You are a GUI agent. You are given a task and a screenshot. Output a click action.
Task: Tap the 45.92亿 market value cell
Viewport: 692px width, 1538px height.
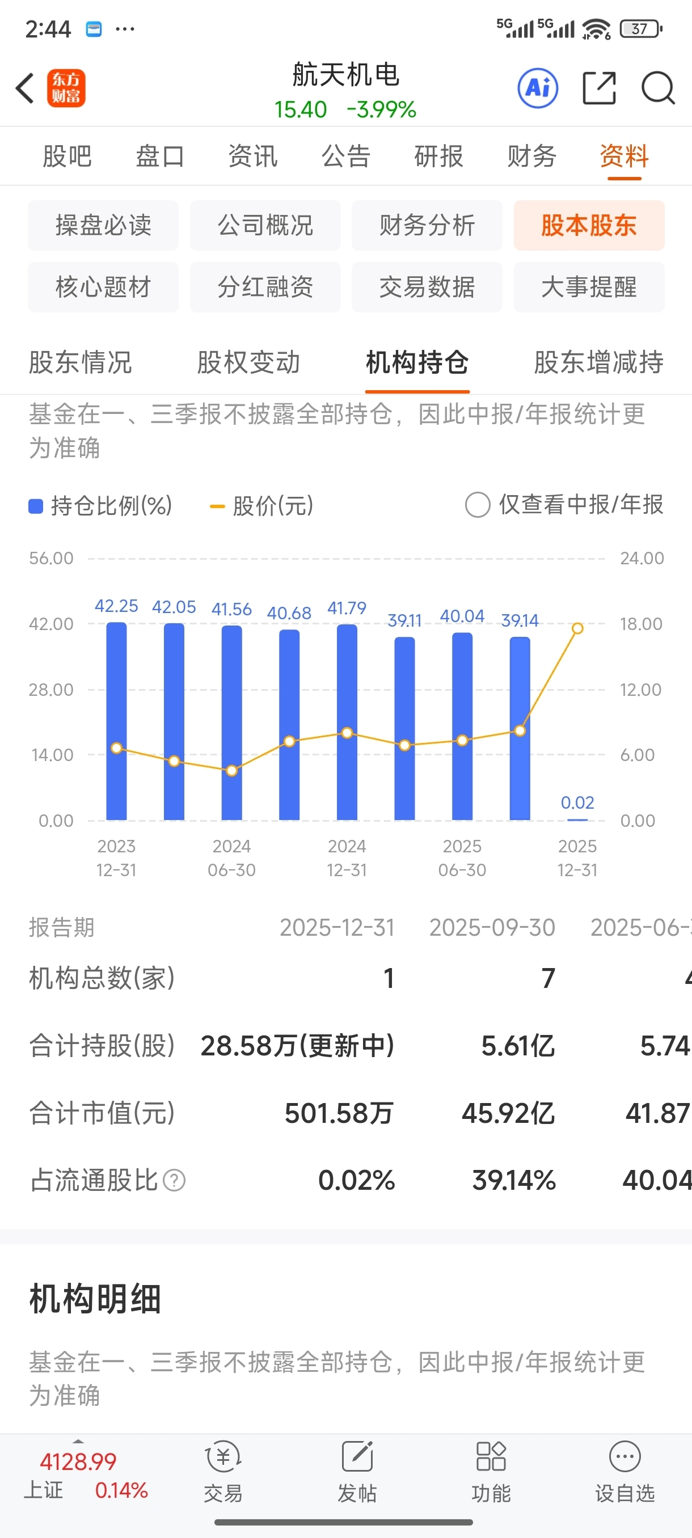pyautogui.click(x=508, y=1113)
